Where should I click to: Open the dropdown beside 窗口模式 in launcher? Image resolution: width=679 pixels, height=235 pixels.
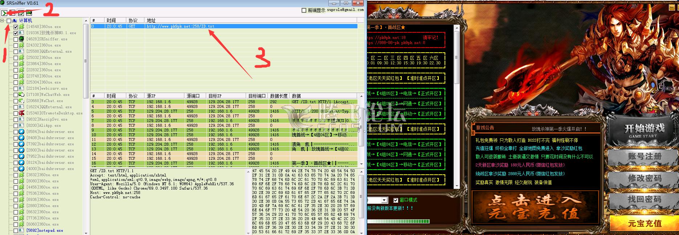point(384,200)
